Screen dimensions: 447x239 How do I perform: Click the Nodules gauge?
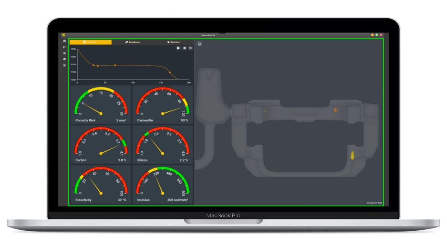pyautogui.click(x=162, y=185)
